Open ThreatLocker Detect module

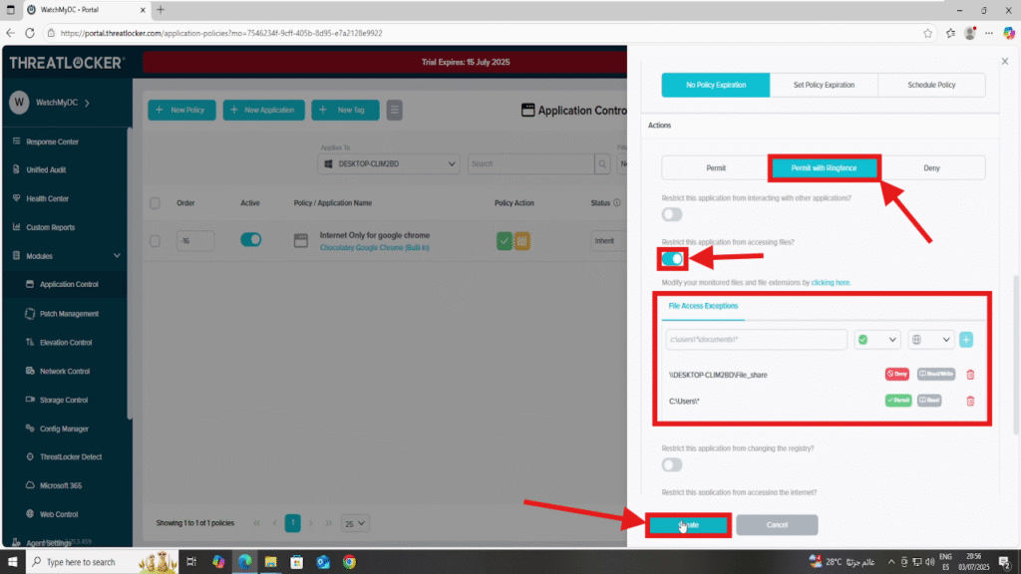71,456
